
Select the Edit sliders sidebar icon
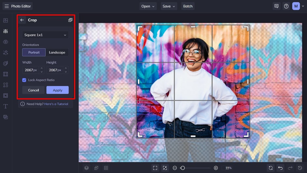pos(6,31)
